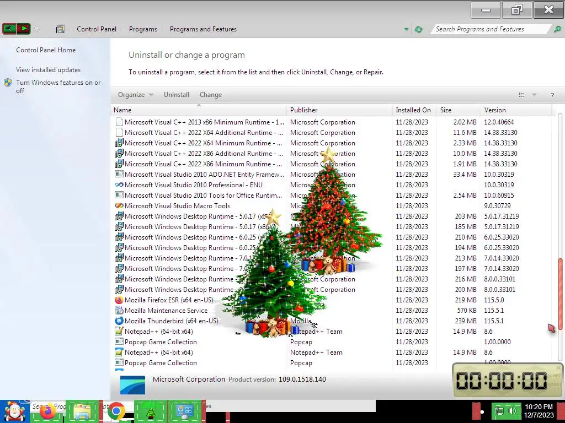This screenshot has height=423, width=565.
Task: Open View installed updates link
Action: [49, 70]
